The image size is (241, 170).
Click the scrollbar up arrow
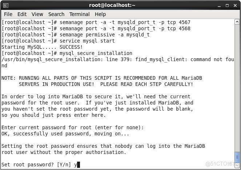pyautogui.click(x=237, y=21)
